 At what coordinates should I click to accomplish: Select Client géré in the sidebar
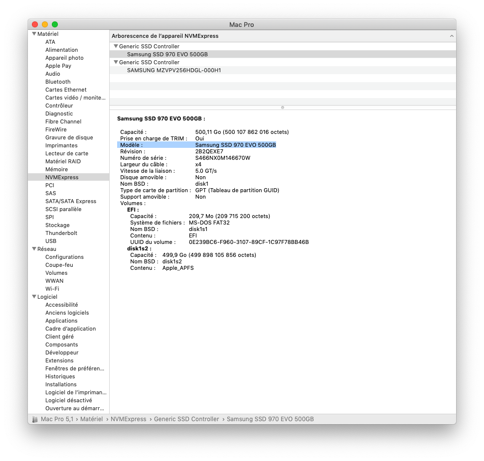[x=59, y=337]
